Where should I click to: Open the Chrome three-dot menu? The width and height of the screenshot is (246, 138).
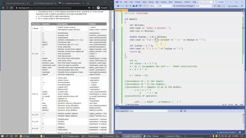tap(111, 8)
